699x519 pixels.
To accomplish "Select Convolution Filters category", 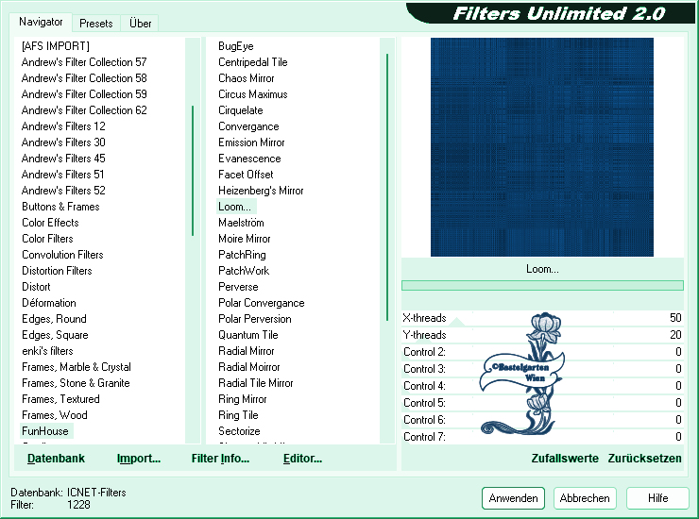I will 62,255.
